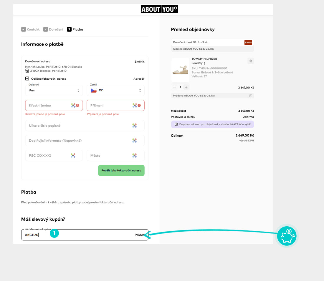Click the free shipping info banner text
The height and width of the screenshot is (281, 324).
point(215,124)
